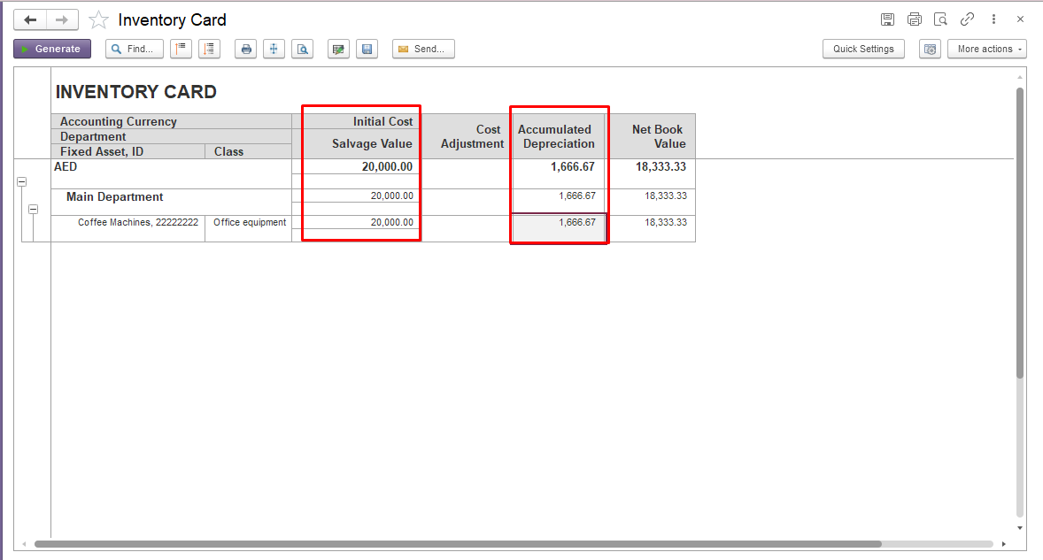Click the Generate report button

pos(52,49)
